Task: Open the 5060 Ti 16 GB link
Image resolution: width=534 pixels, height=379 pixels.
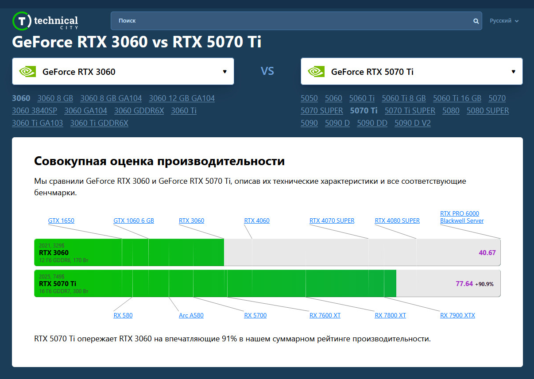Action: coord(457,98)
